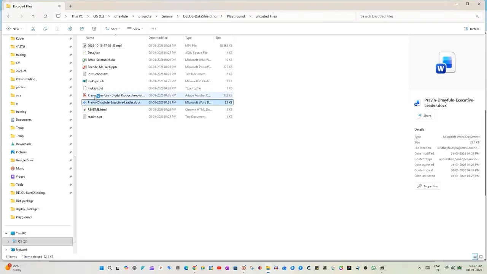Open the View dropdown menu
Viewport: 487px width, 274px height.
(x=135, y=29)
